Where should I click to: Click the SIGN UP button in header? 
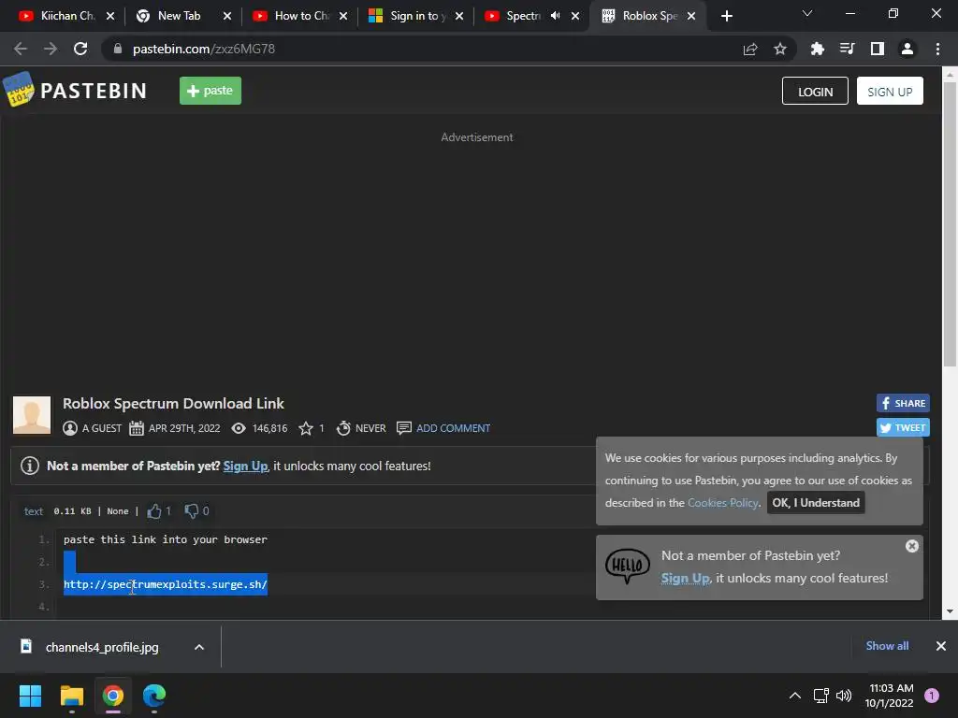click(x=890, y=91)
